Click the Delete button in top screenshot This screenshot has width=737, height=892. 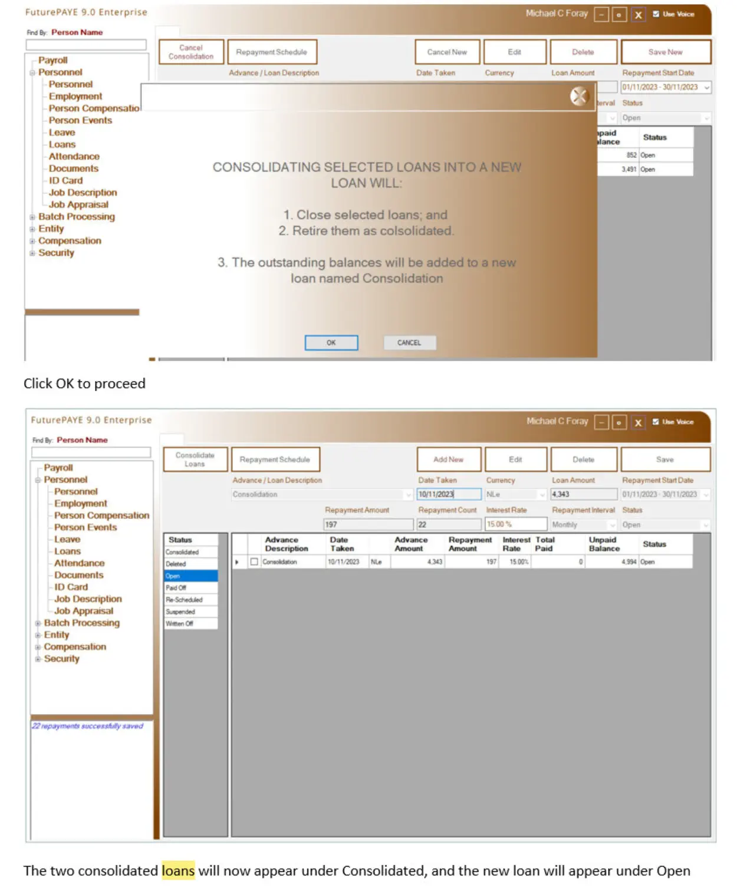pos(583,52)
